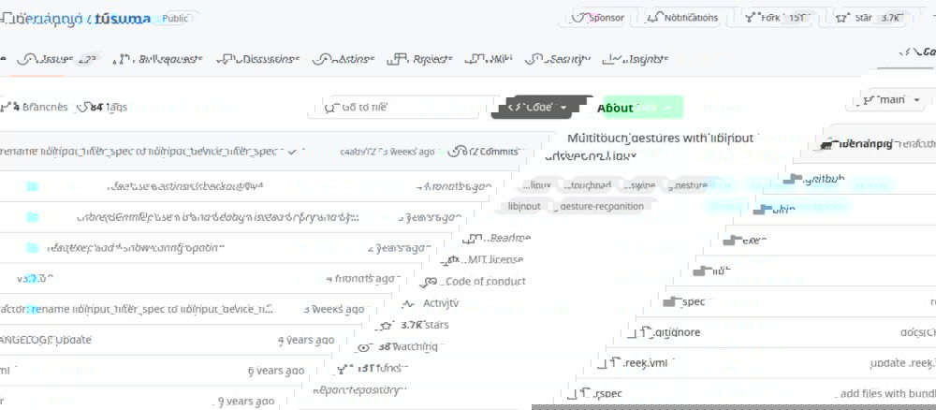Open the Notifications bell button
This screenshot has width=936, height=410.
683,18
